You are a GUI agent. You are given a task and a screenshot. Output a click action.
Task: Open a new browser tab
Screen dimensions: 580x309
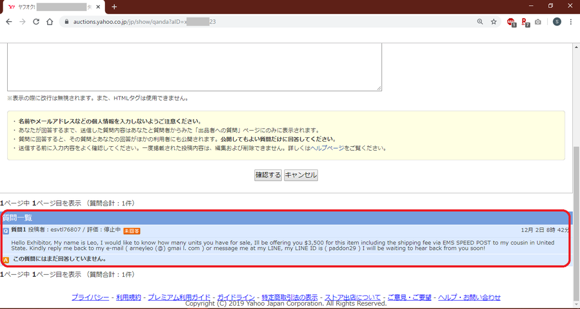[x=114, y=6]
